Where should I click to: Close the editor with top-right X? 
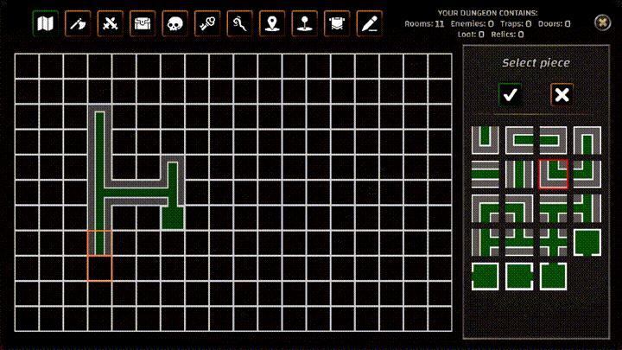602,22
